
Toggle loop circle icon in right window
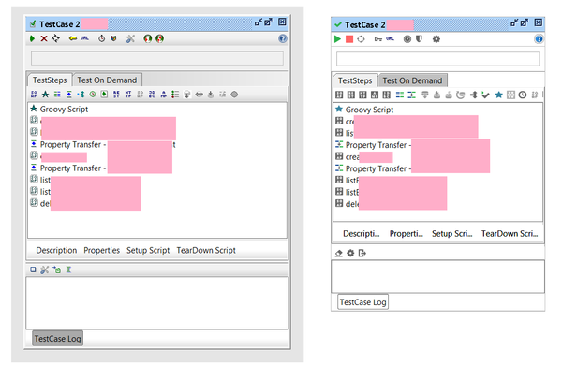361,39
